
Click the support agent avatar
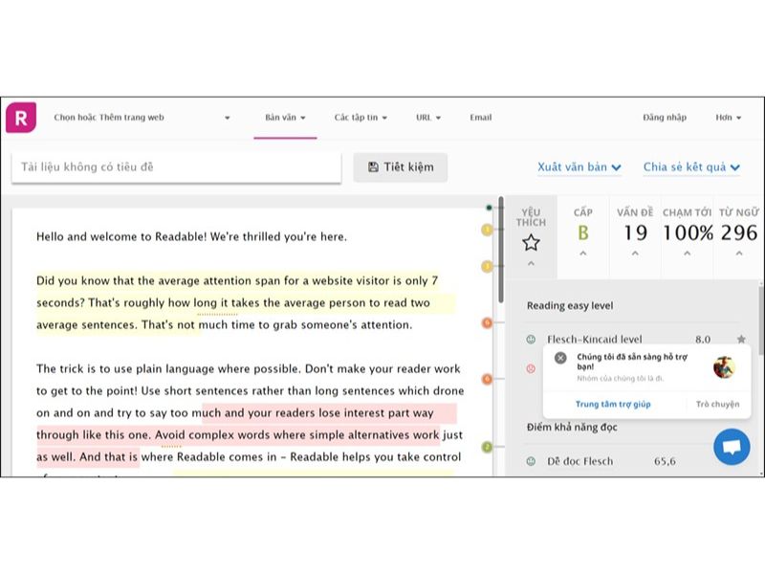pos(724,367)
